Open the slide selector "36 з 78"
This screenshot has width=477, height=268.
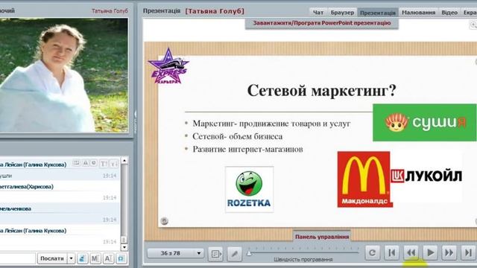point(175,253)
